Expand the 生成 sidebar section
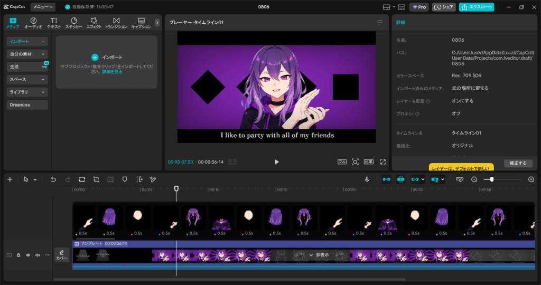Viewport: 541px width, 285px height. tap(27, 67)
